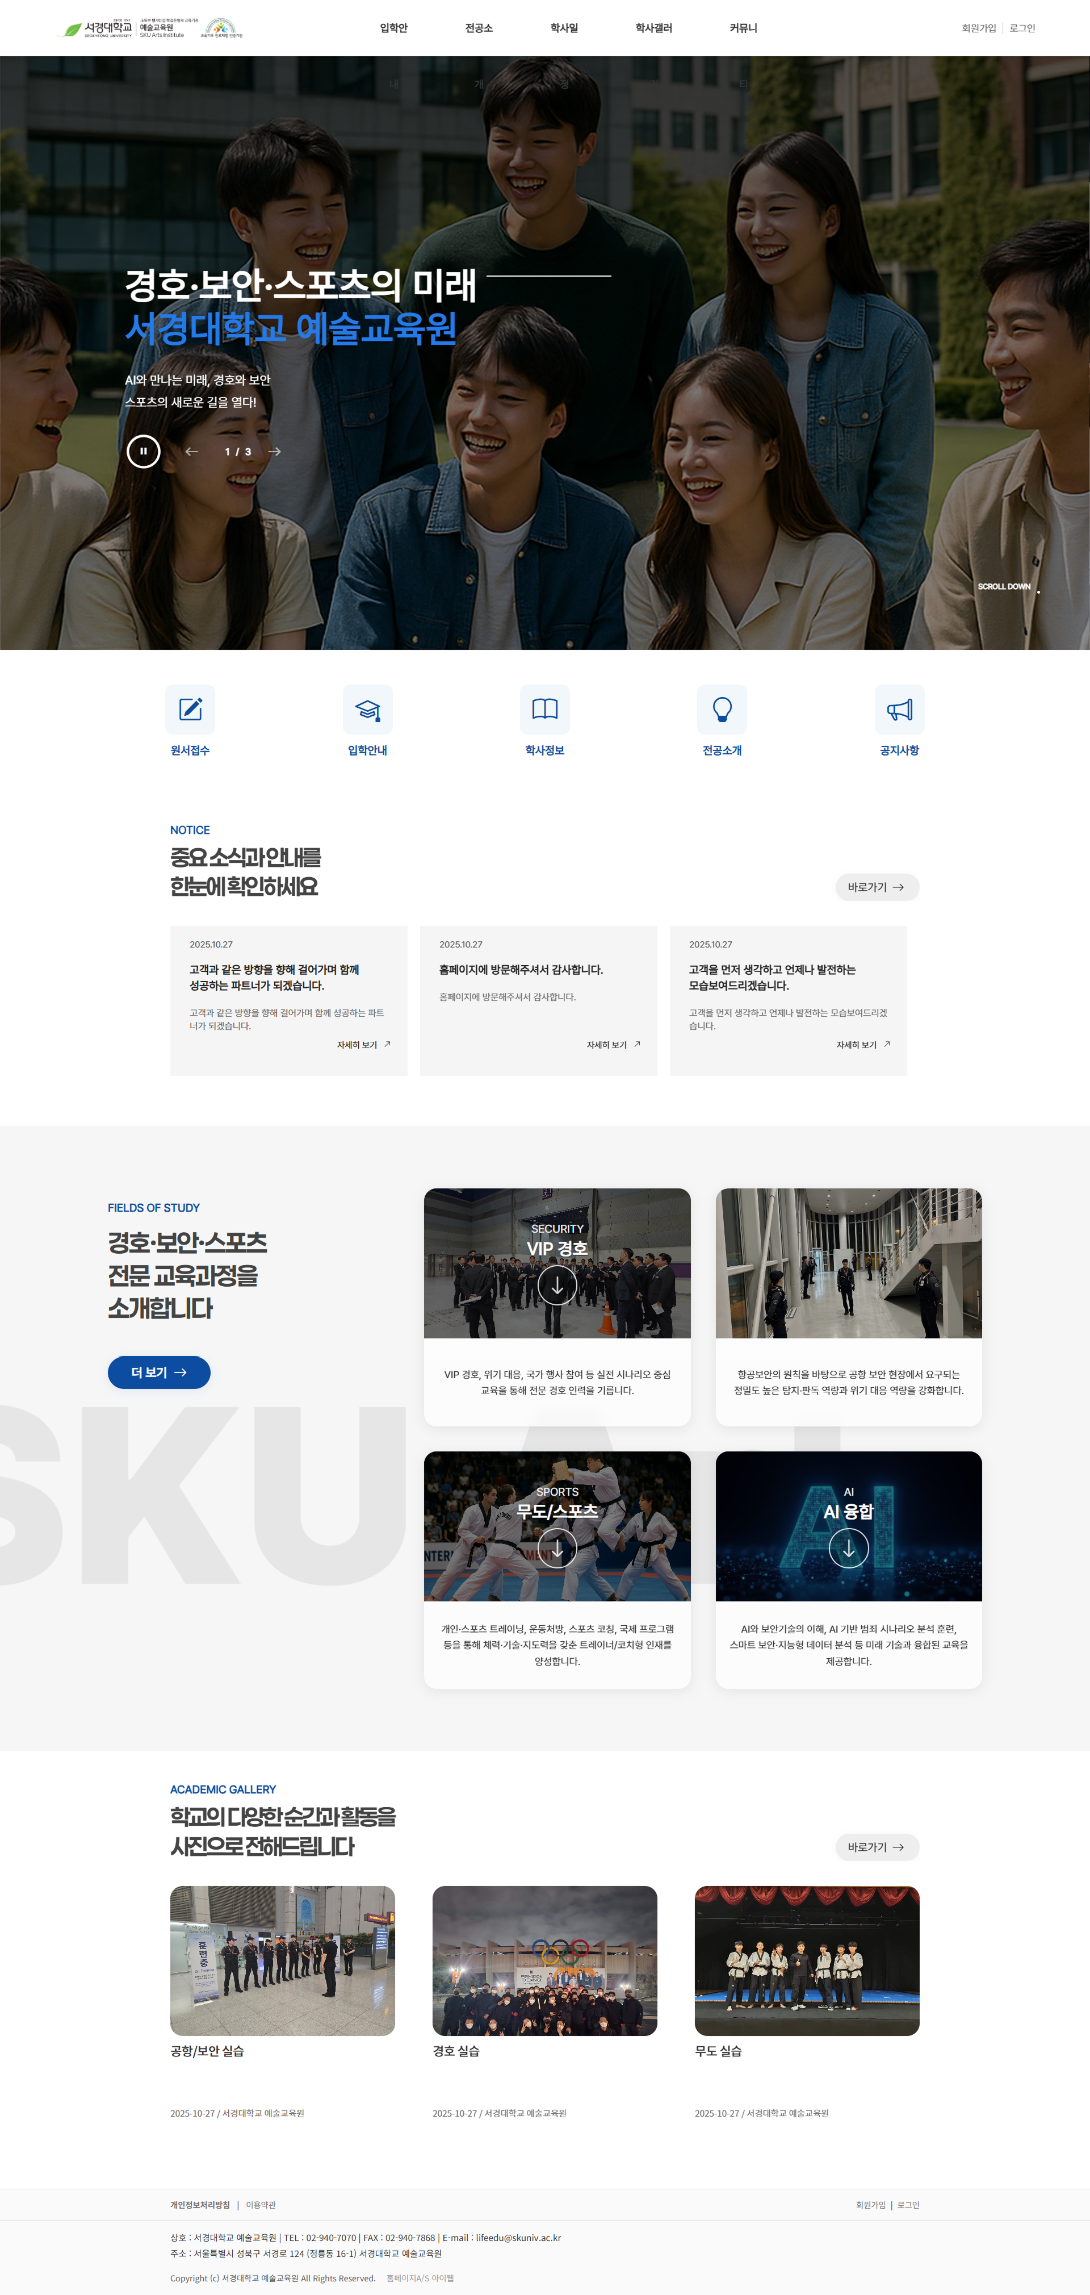This screenshot has width=1090, height=2295.
Task: Click the 공지사항 megaphone icon
Action: click(x=899, y=709)
